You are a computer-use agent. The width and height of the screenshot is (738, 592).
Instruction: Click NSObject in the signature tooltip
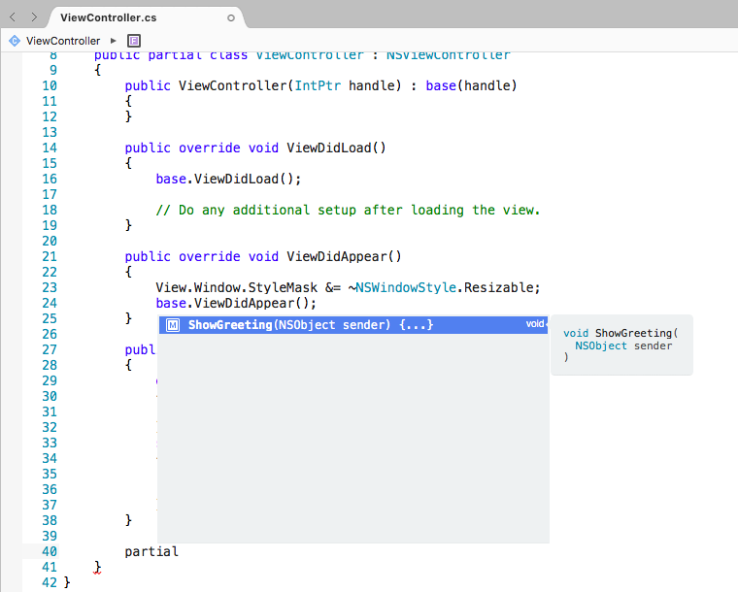click(x=601, y=345)
